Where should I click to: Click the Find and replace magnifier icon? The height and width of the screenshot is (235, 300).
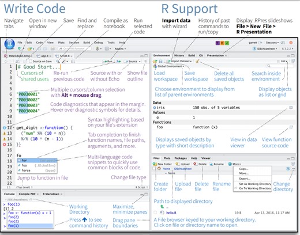click(58, 62)
